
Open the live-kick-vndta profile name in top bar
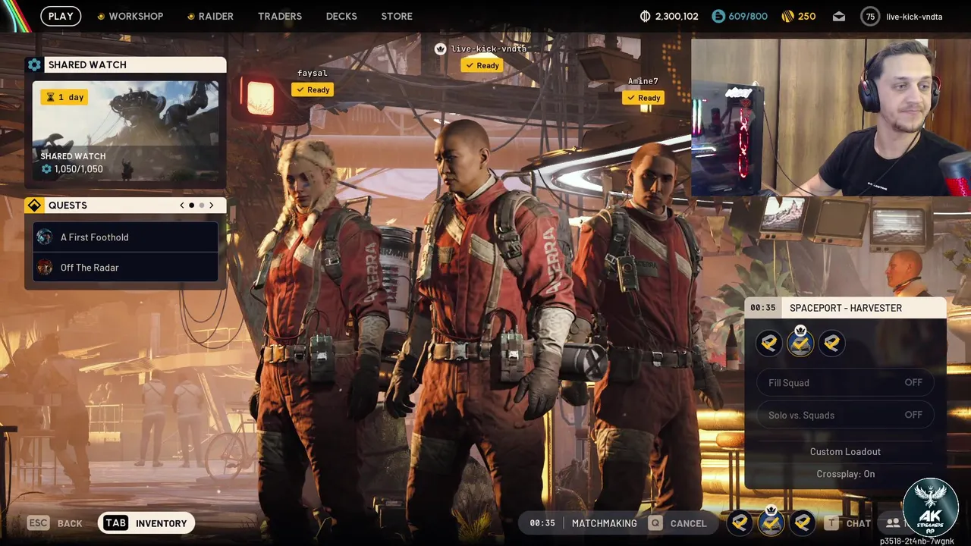(x=914, y=16)
